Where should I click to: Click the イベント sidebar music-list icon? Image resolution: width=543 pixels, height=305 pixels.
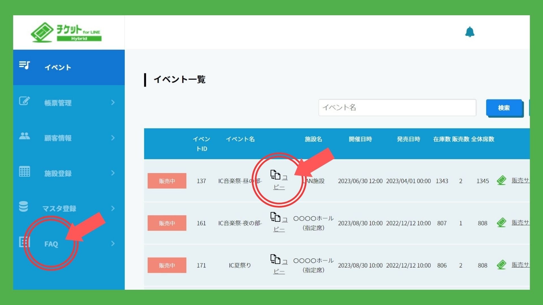pos(24,66)
